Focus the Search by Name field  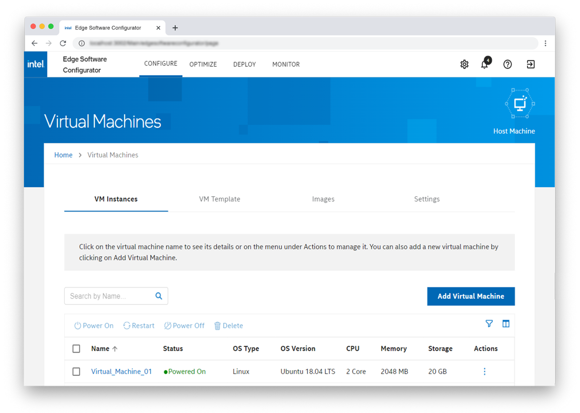click(x=116, y=296)
